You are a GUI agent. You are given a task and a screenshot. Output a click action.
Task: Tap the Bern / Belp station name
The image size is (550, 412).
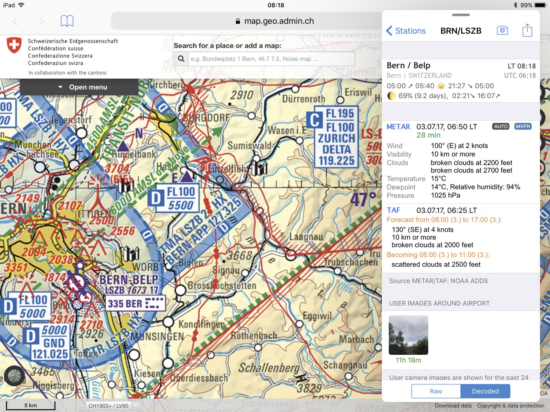click(408, 66)
